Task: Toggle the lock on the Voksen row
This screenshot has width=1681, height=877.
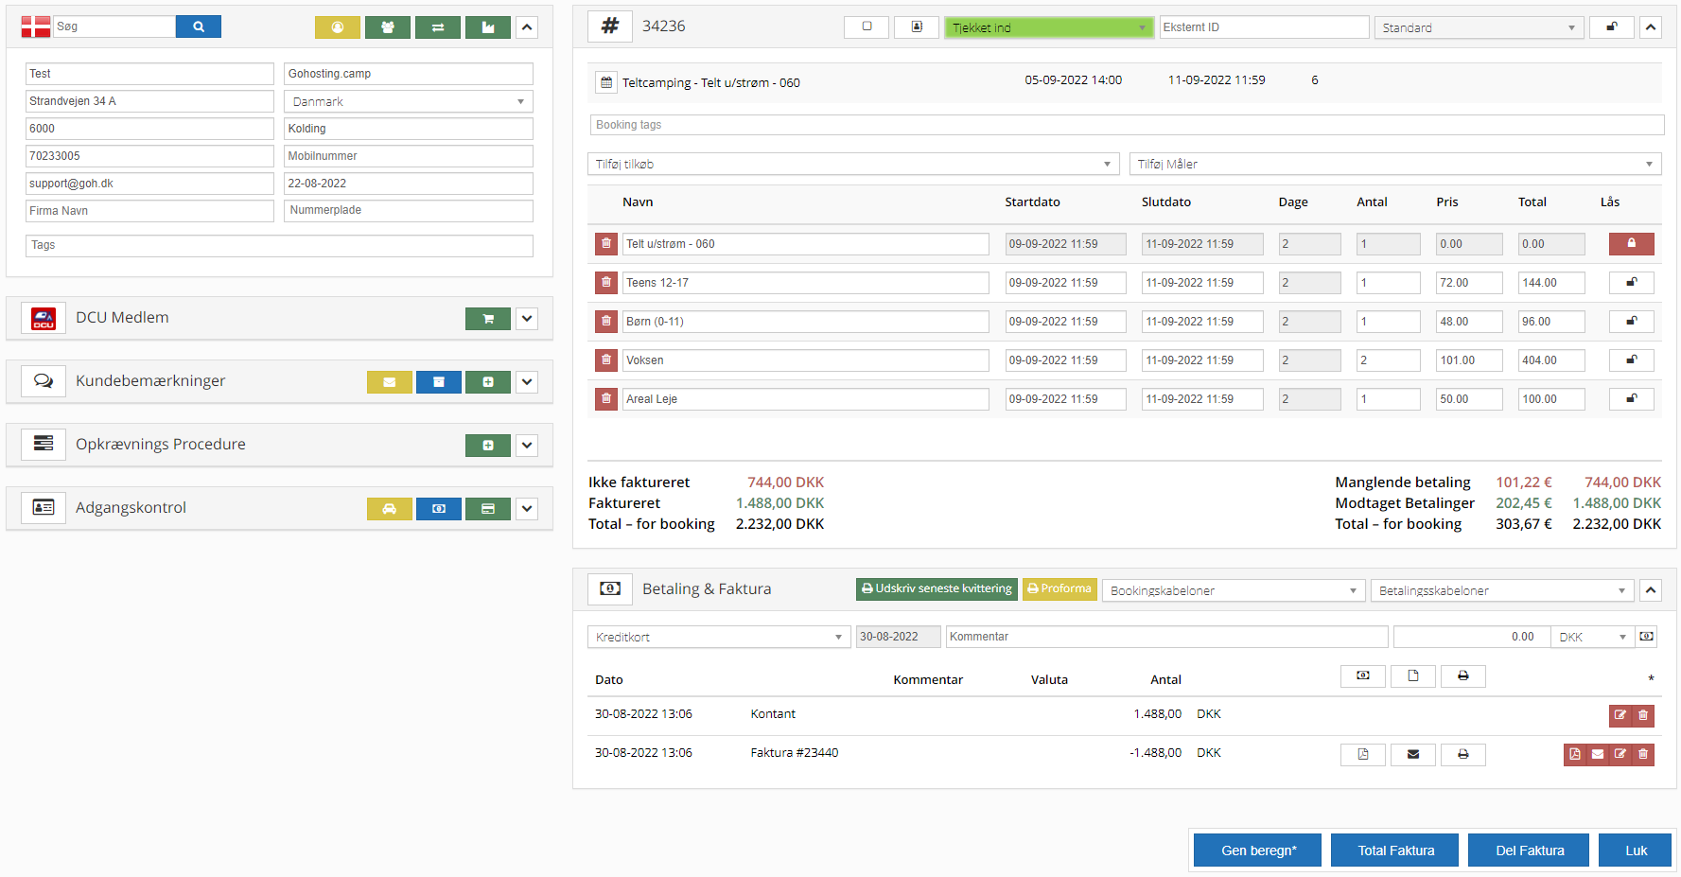Action: tap(1631, 360)
